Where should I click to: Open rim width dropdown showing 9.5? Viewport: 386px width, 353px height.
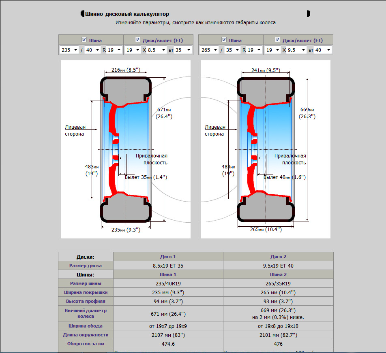[296, 50]
